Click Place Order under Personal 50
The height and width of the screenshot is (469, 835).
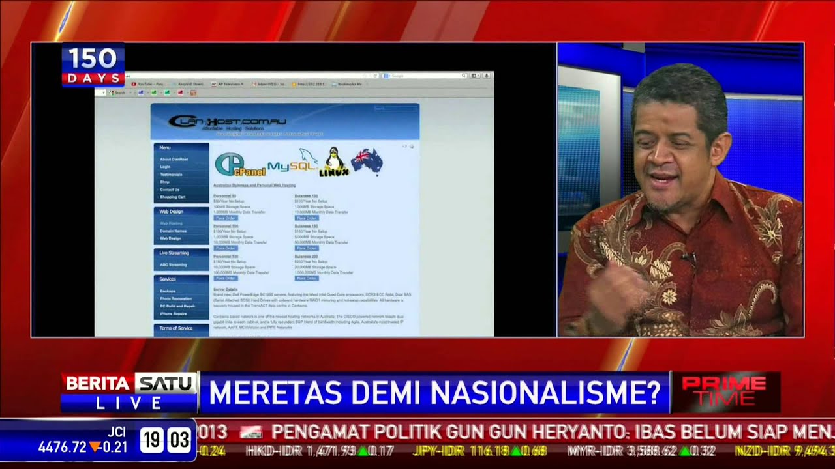tap(226, 218)
